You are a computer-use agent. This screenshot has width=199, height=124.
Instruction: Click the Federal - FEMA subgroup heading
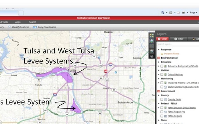click(x=169, y=103)
